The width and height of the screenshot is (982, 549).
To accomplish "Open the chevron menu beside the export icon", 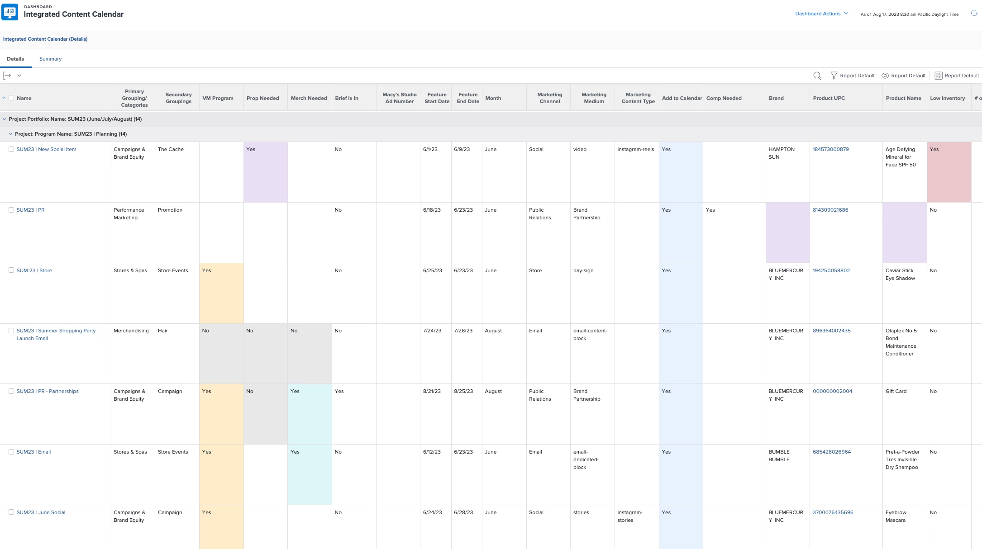I will pos(19,76).
